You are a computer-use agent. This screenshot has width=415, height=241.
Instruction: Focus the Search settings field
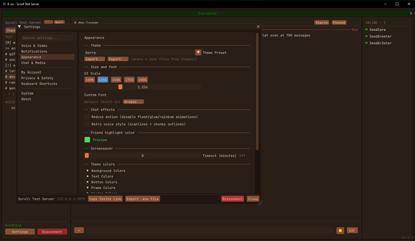pos(47,38)
